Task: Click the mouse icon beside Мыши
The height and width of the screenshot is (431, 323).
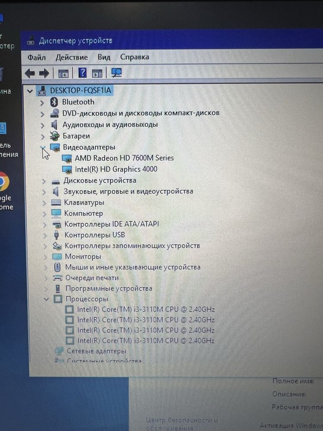Action: coord(57,267)
